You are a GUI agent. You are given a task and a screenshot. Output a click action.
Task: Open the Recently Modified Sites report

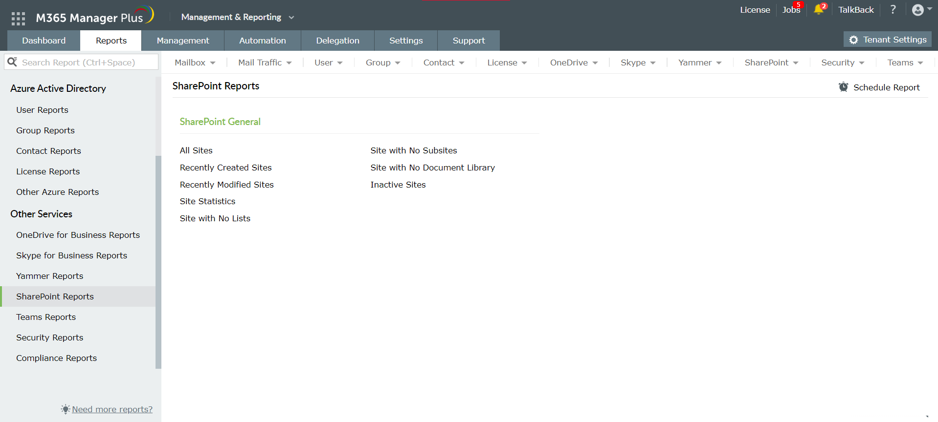[x=226, y=185]
